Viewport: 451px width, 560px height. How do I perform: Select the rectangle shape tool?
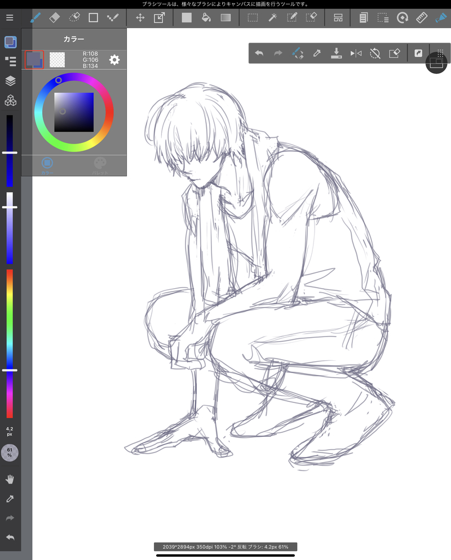[x=94, y=17]
